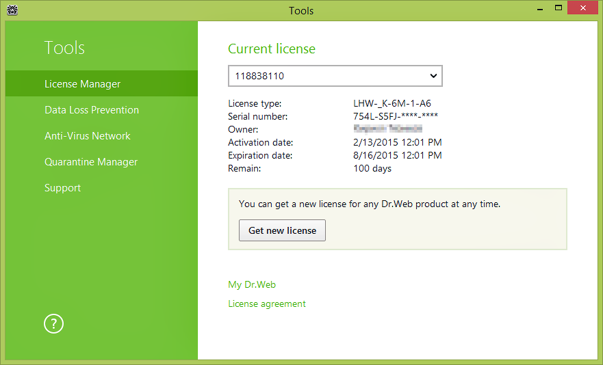Click the '100 days' remaining value
Screen dimensions: 603x365
pos(372,169)
